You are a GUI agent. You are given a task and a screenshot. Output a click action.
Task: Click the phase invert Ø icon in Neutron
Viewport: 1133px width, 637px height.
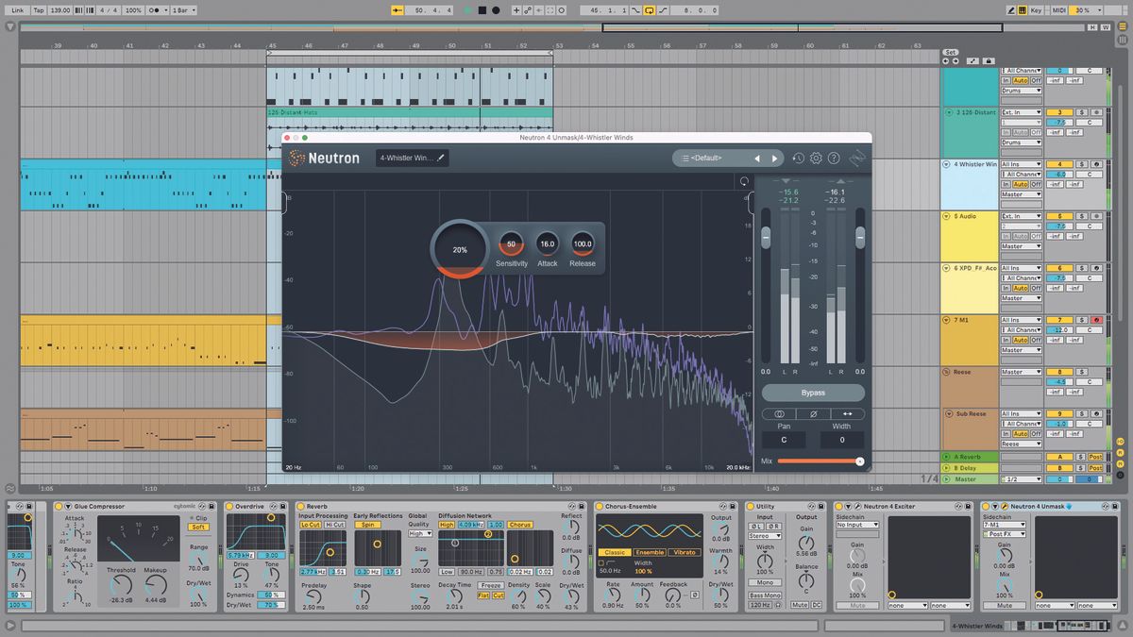pyautogui.click(x=813, y=412)
